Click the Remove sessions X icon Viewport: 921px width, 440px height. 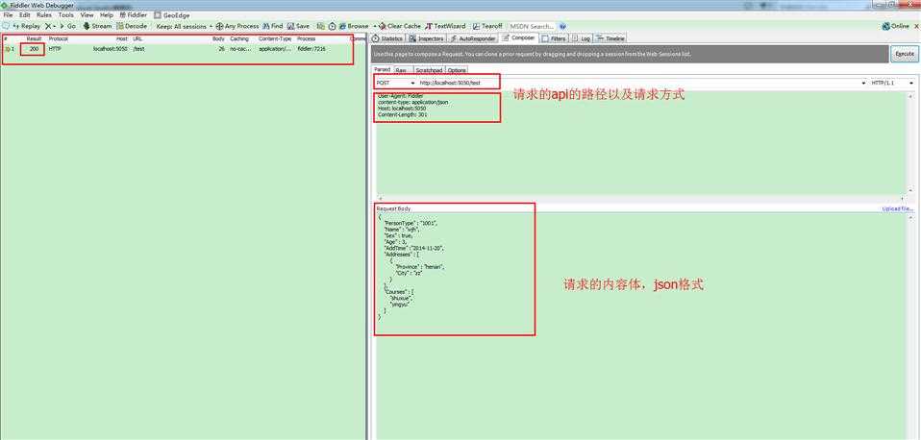(x=49, y=26)
